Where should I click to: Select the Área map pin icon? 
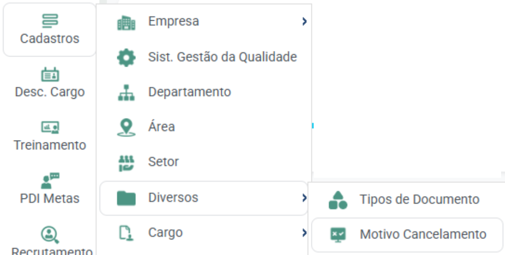[x=126, y=127]
